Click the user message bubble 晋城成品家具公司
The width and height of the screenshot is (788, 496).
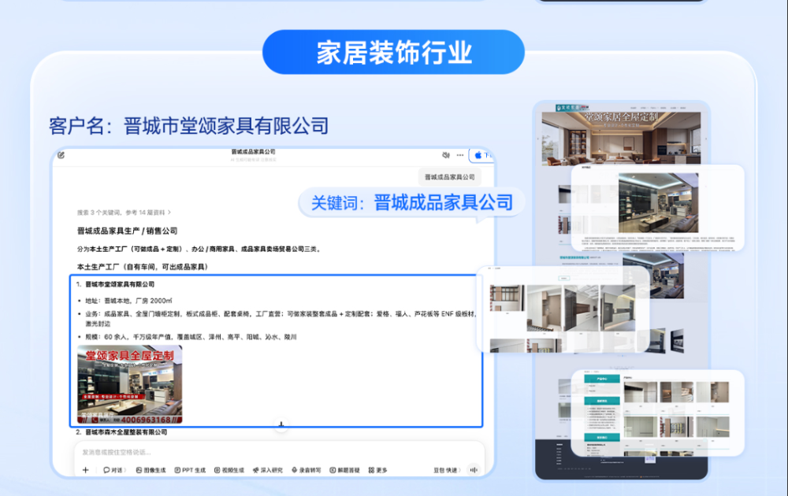(x=449, y=177)
